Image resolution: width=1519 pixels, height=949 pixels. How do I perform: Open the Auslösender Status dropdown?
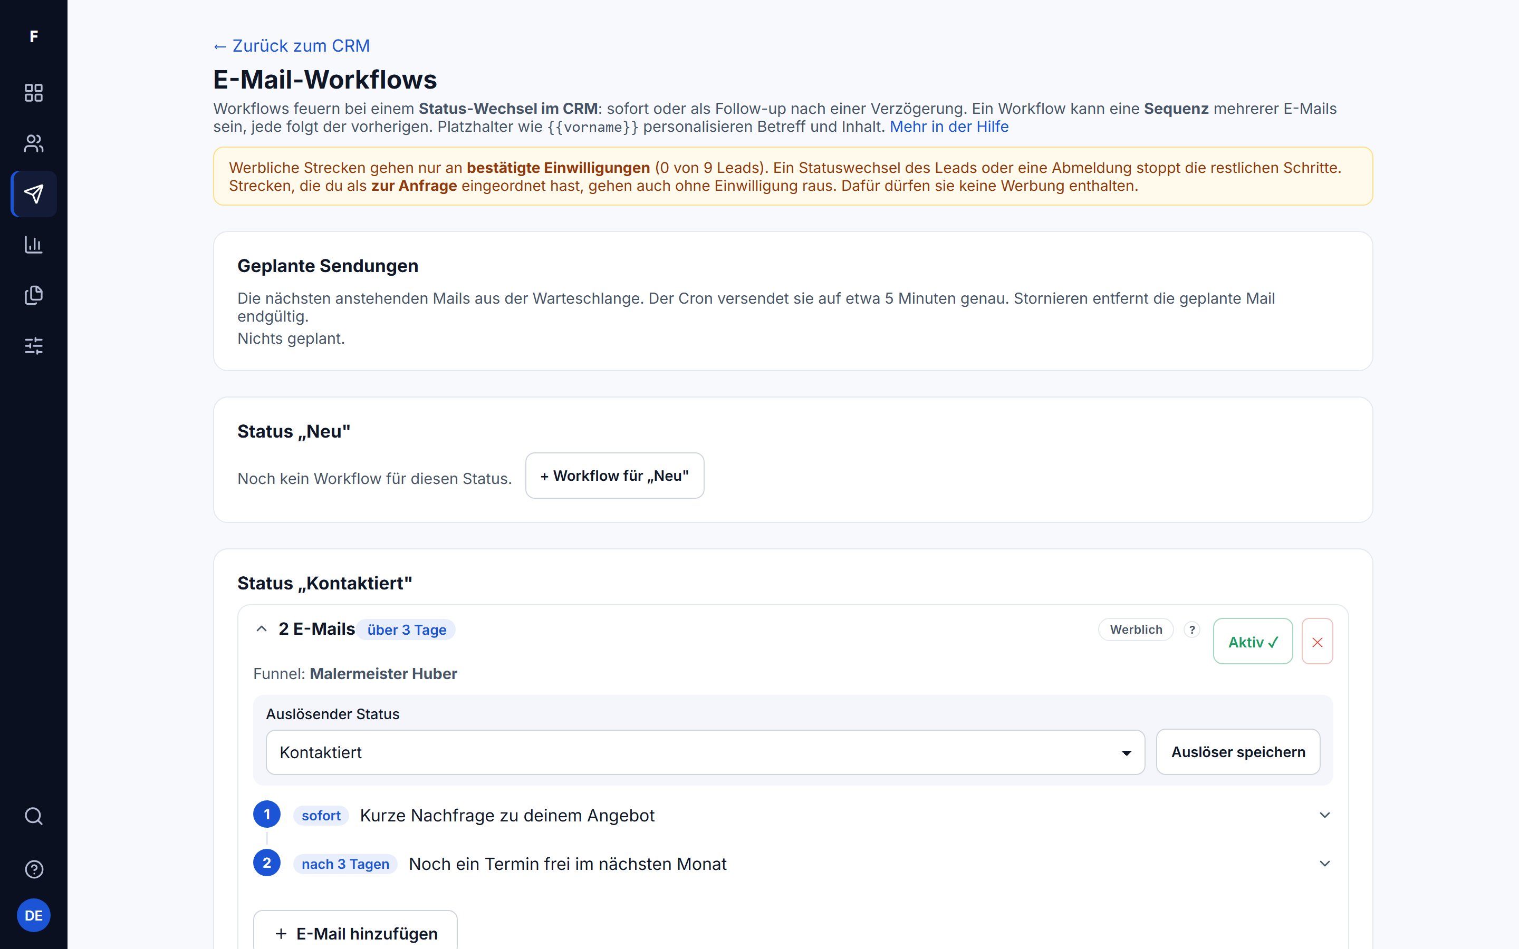click(705, 752)
